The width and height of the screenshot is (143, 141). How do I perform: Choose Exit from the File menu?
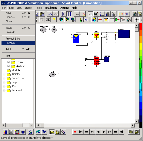(18, 56)
